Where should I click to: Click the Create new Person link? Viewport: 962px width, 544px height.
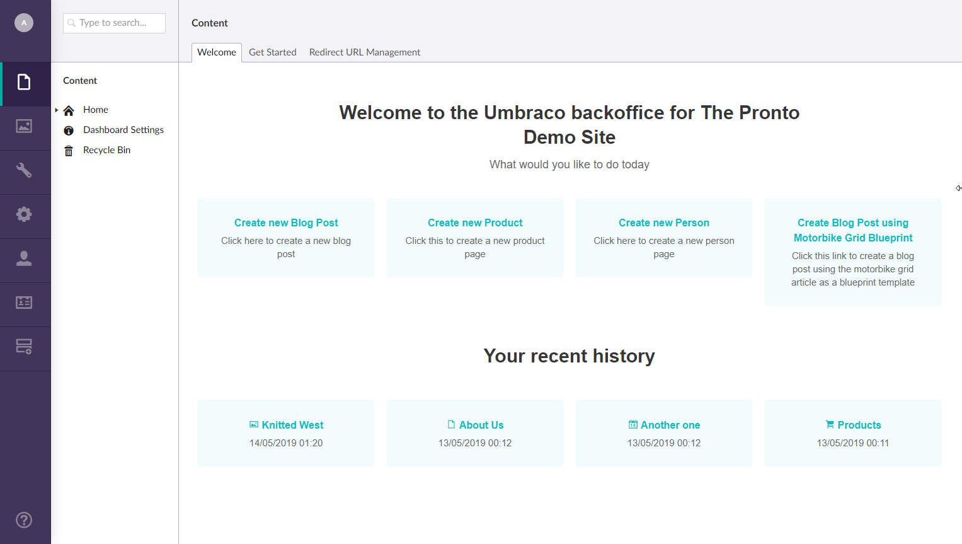(664, 223)
